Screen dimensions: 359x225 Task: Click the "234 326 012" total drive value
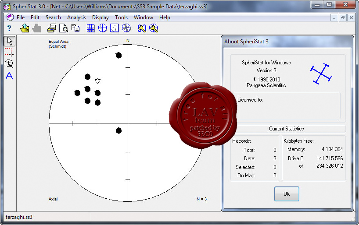[x=330, y=166]
